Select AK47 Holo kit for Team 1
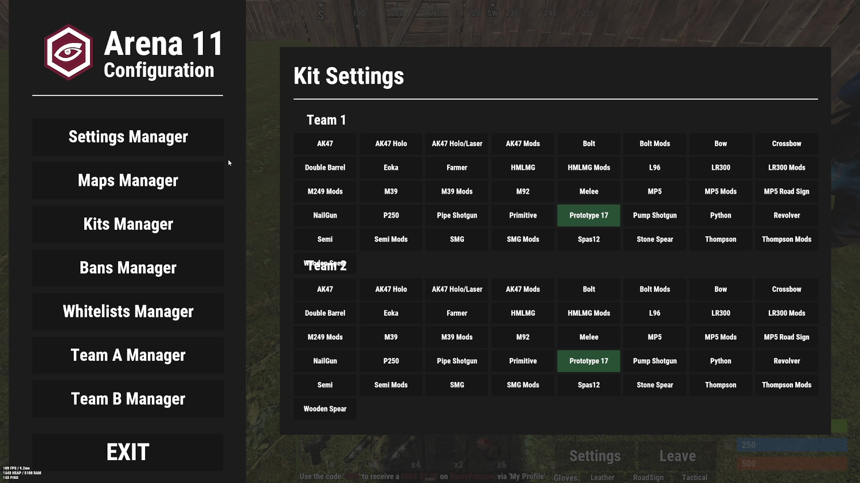This screenshot has height=483, width=860. (391, 144)
